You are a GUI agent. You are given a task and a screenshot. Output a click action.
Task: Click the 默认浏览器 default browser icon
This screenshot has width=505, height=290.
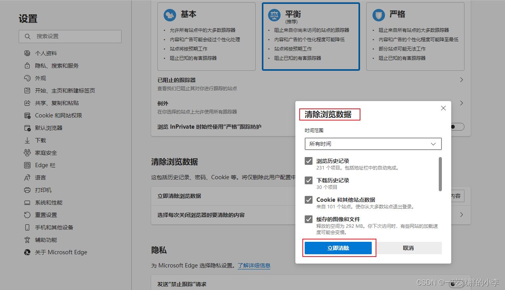[27, 128]
